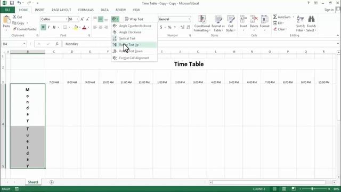Pick the yellow fill color swatch
Image resolution: width=341 pixels, height=192 pixels.
(x=76, y=27)
